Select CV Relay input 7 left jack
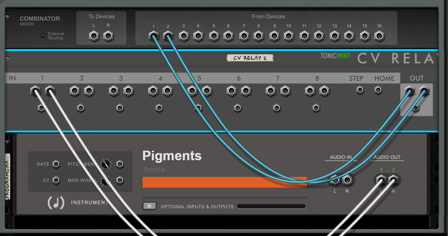Image resolution: width=448 pixels, height=236 pixels. pyautogui.click(x=271, y=91)
